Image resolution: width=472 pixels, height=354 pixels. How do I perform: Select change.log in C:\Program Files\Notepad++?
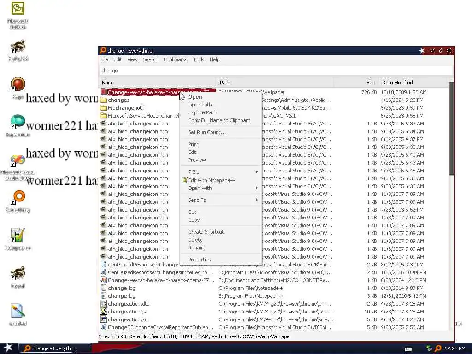pyautogui.click(x=273, y=288)
